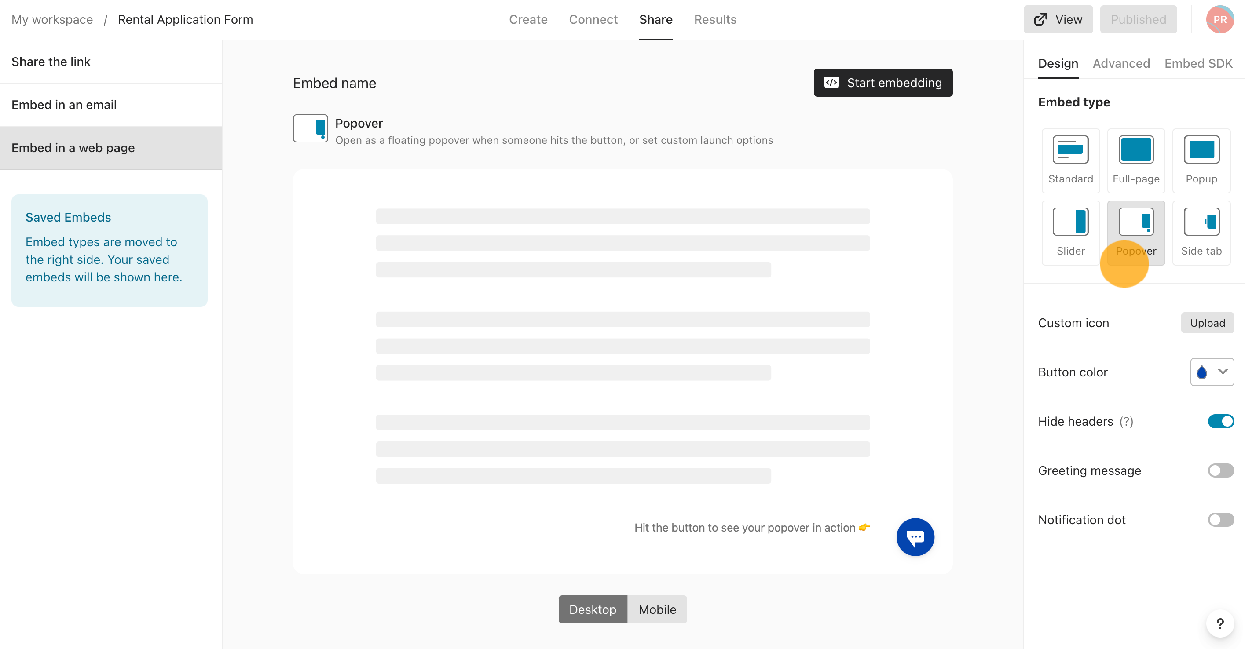Click the Start embedding code icon
The image size is (1245, 649).
[x=834, y=82]
